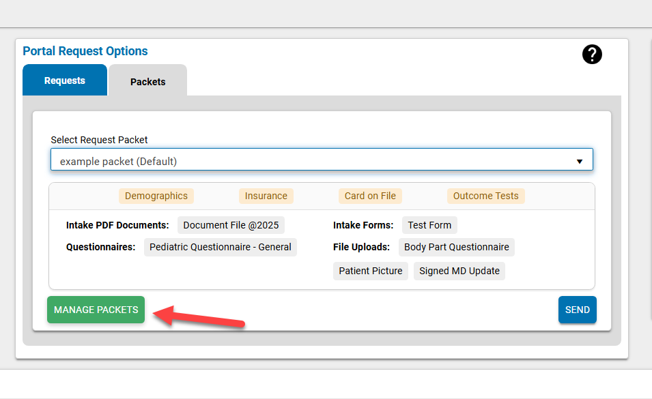Click the Send button

(577, 310)
